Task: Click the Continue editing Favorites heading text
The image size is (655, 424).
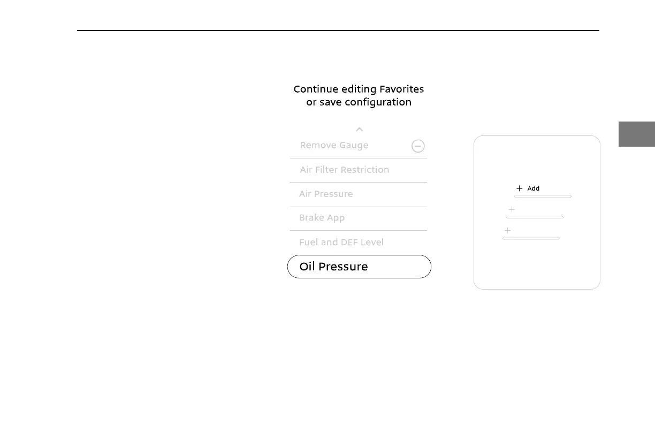Action: 359,89
